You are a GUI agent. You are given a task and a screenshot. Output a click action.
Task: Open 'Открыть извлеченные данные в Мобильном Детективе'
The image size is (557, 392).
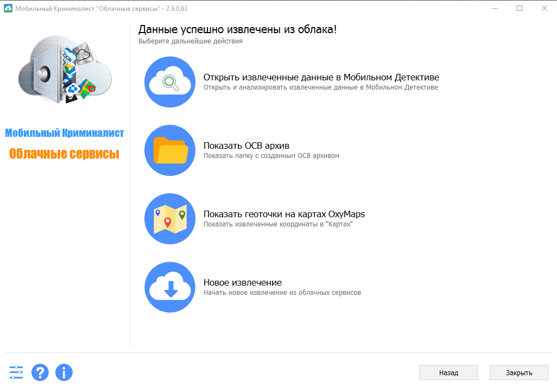[x=321, y=78]
